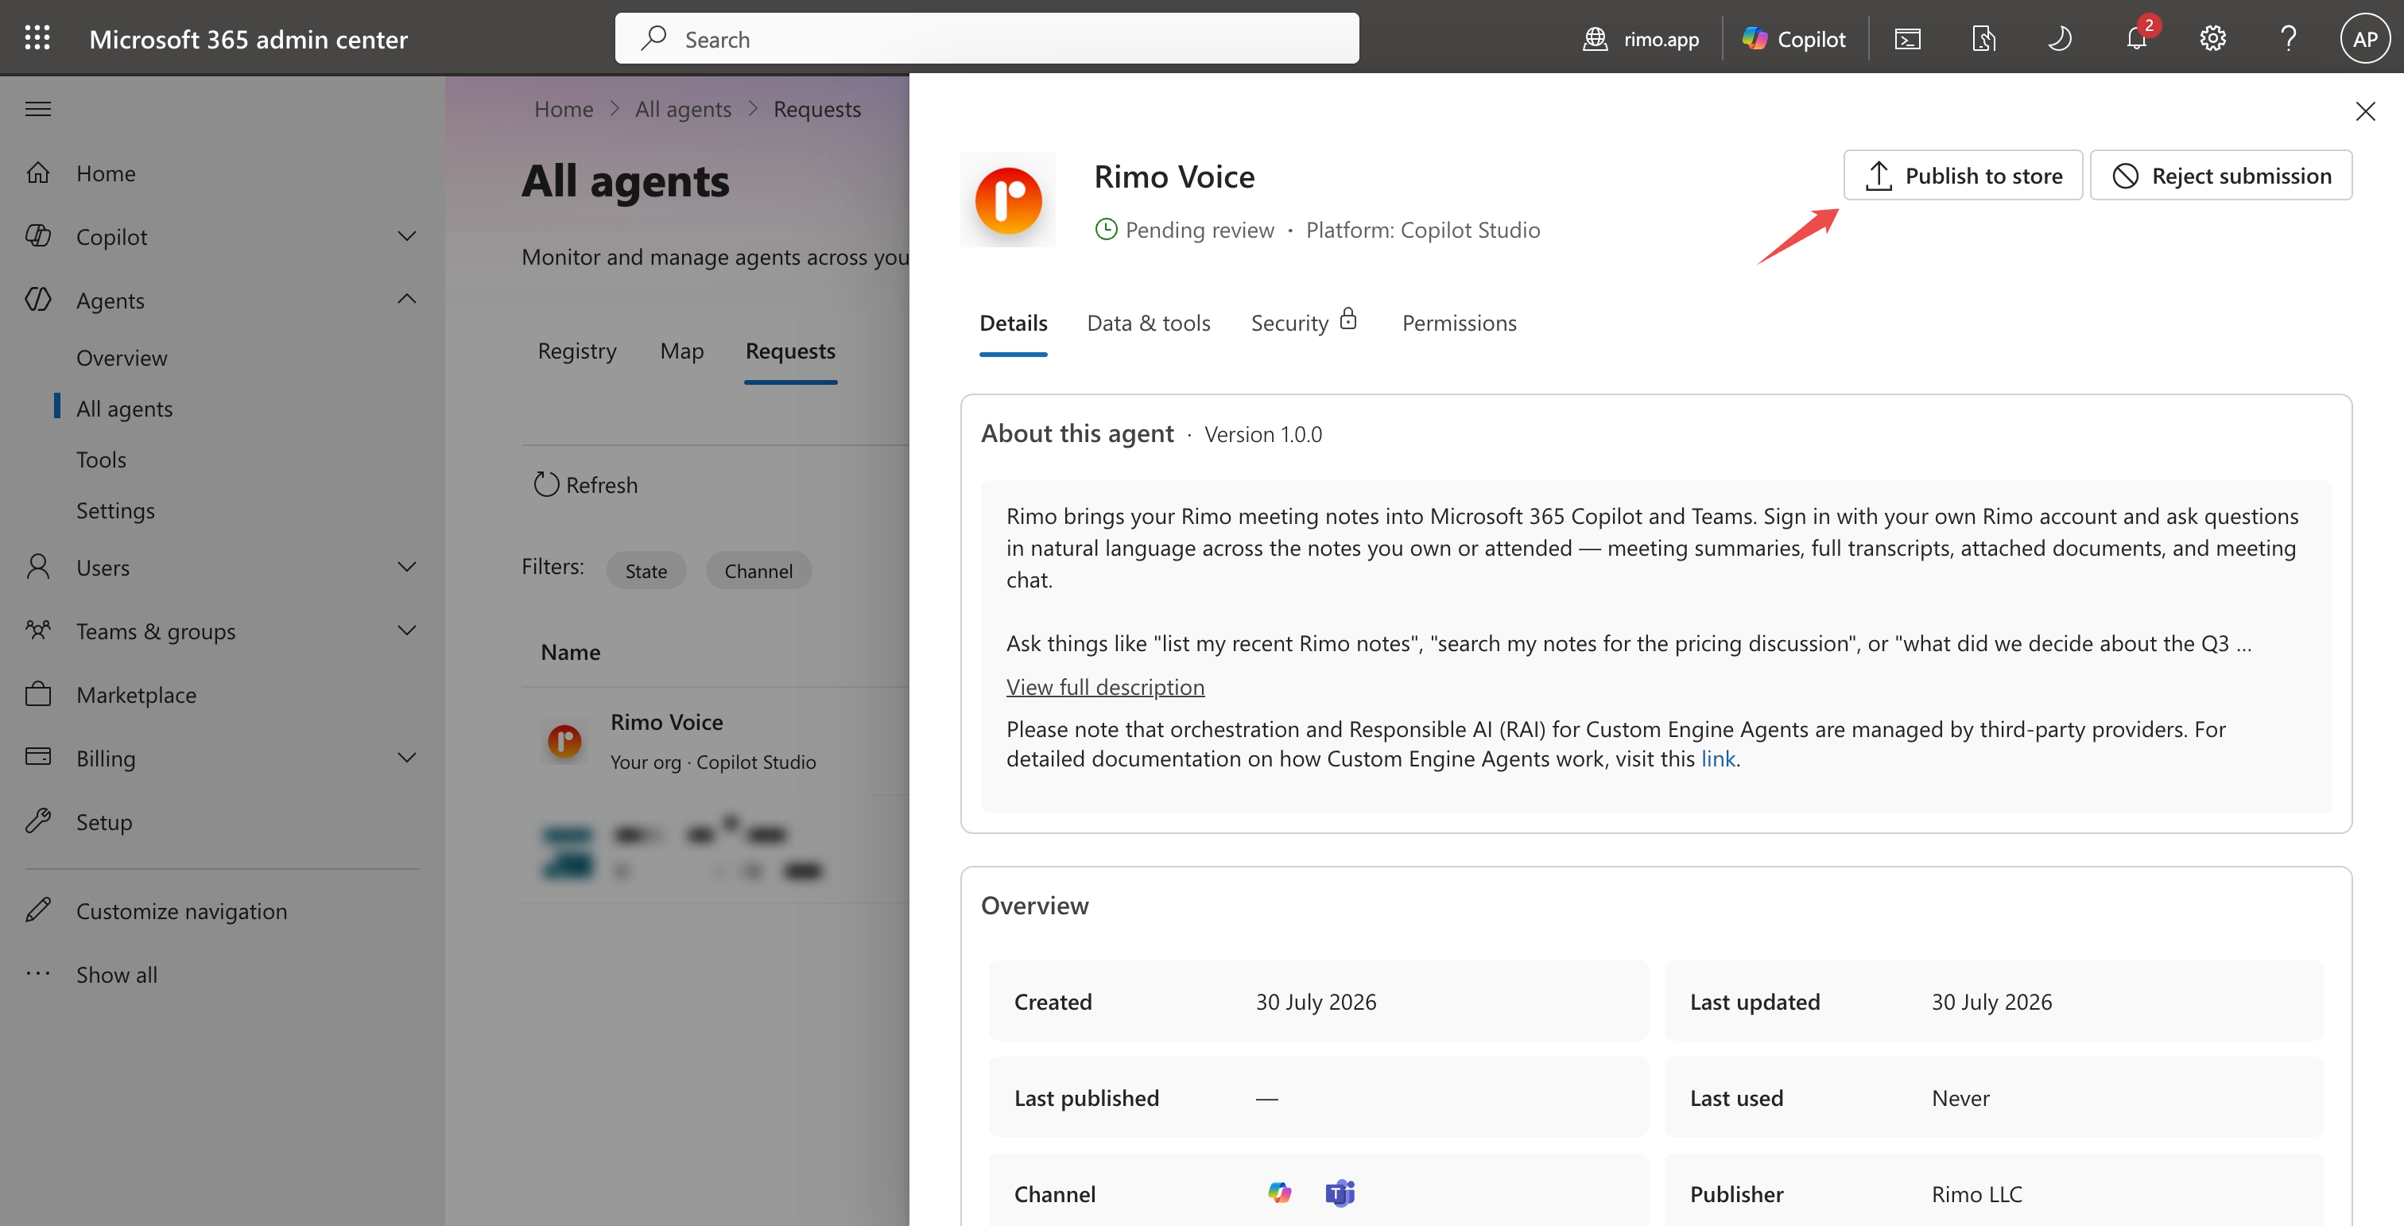Toggle the navigation menu hamburger icon
Viewport: 2404px width, 1226px height.
(38, 109)
